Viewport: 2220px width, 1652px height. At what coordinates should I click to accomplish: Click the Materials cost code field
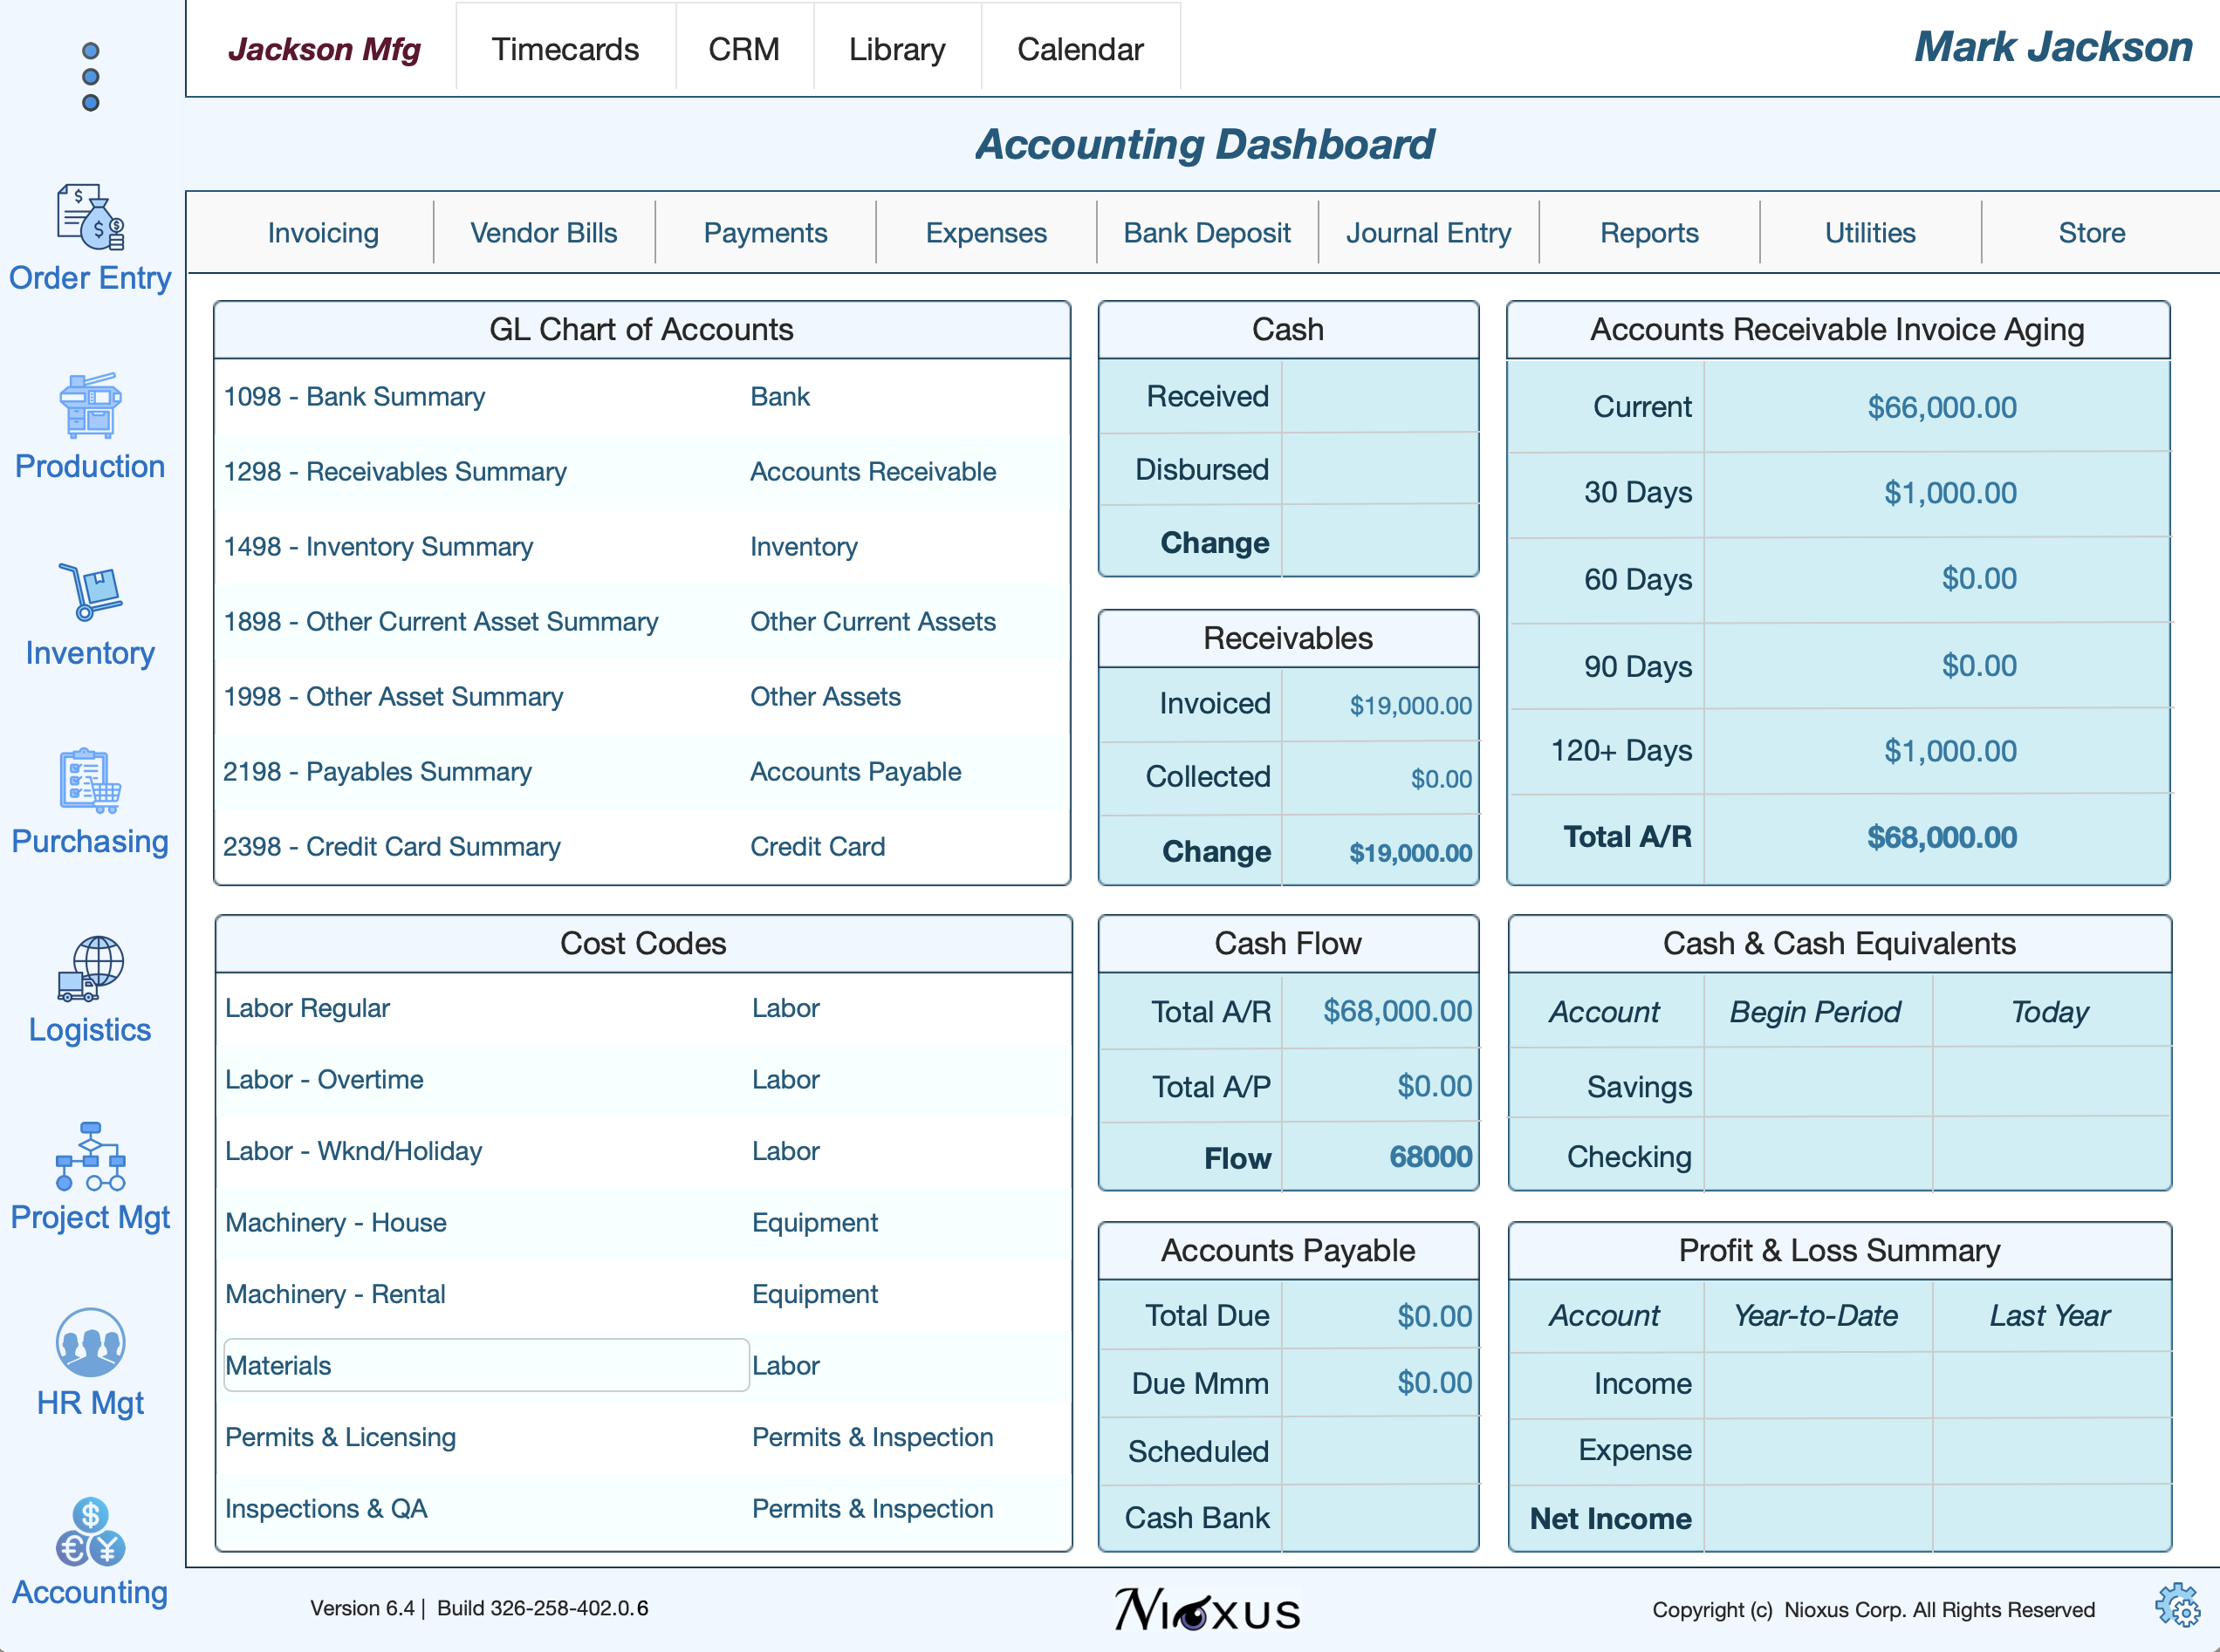tap(485, 1365)
